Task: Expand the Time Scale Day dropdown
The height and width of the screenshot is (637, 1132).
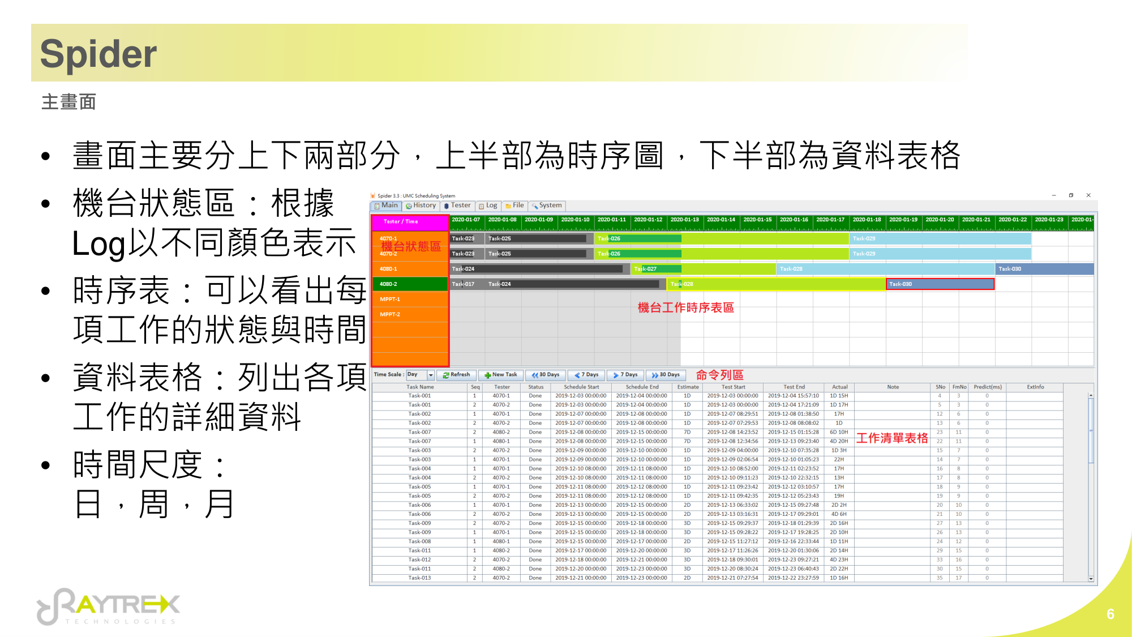Action: click(x=431, y=375)
